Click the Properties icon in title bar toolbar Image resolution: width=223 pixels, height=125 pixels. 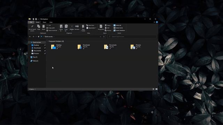pos(33,19)
